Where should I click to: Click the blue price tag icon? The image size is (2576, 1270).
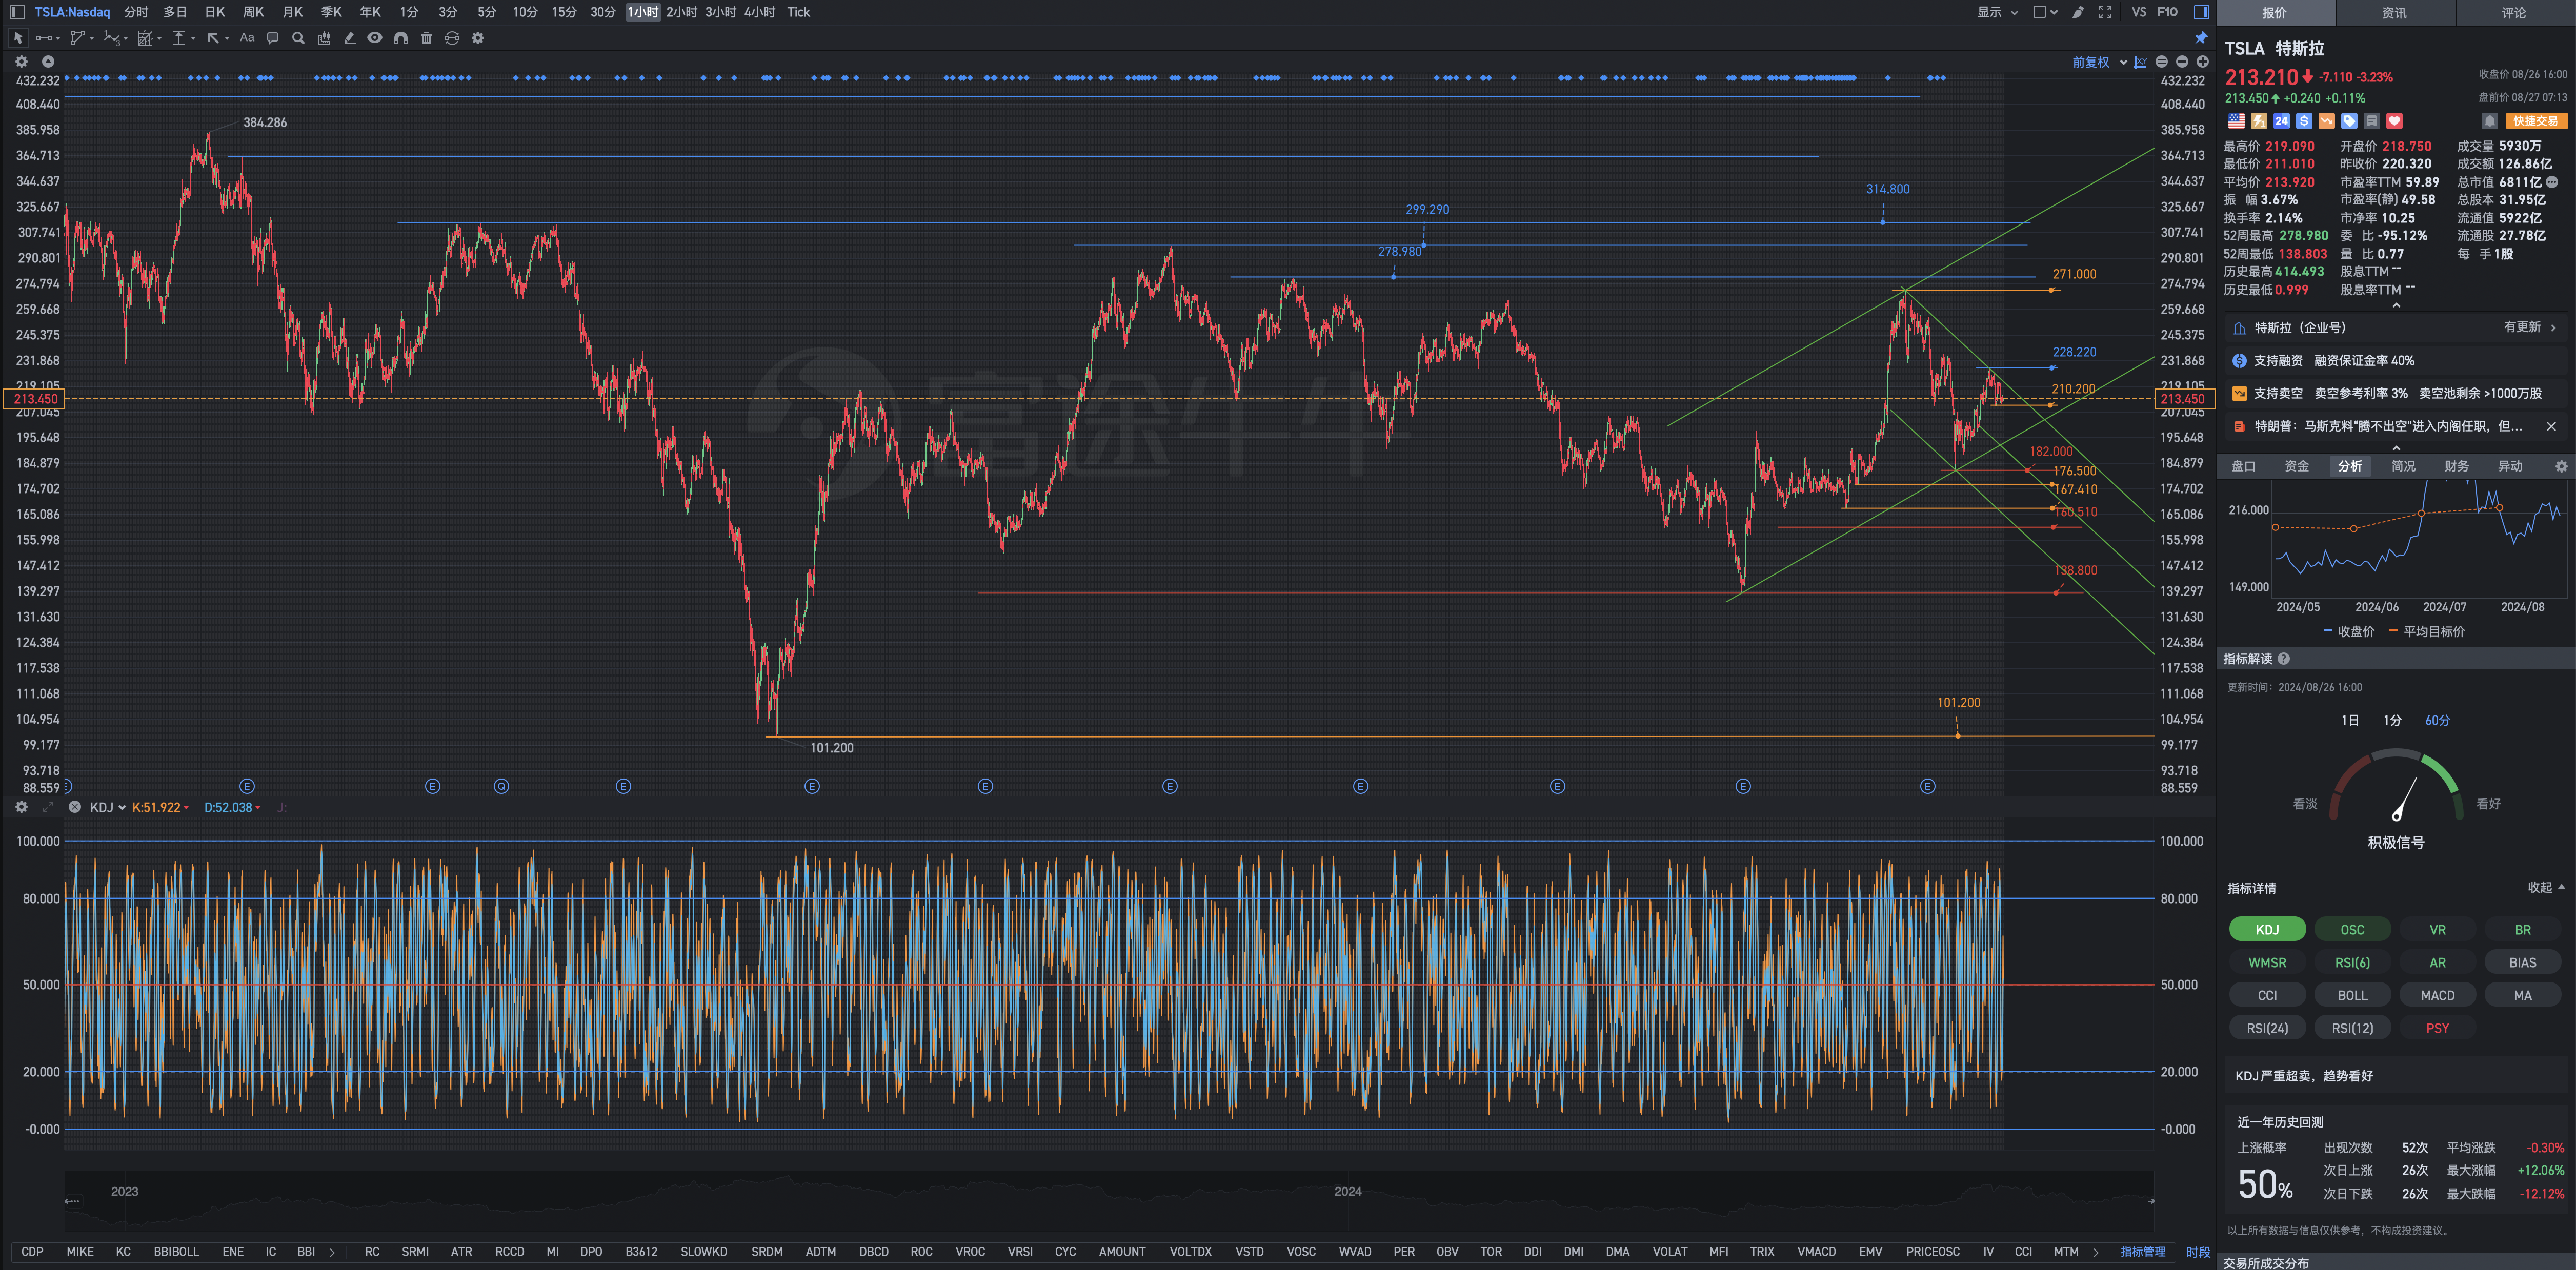pos(2349,121)
